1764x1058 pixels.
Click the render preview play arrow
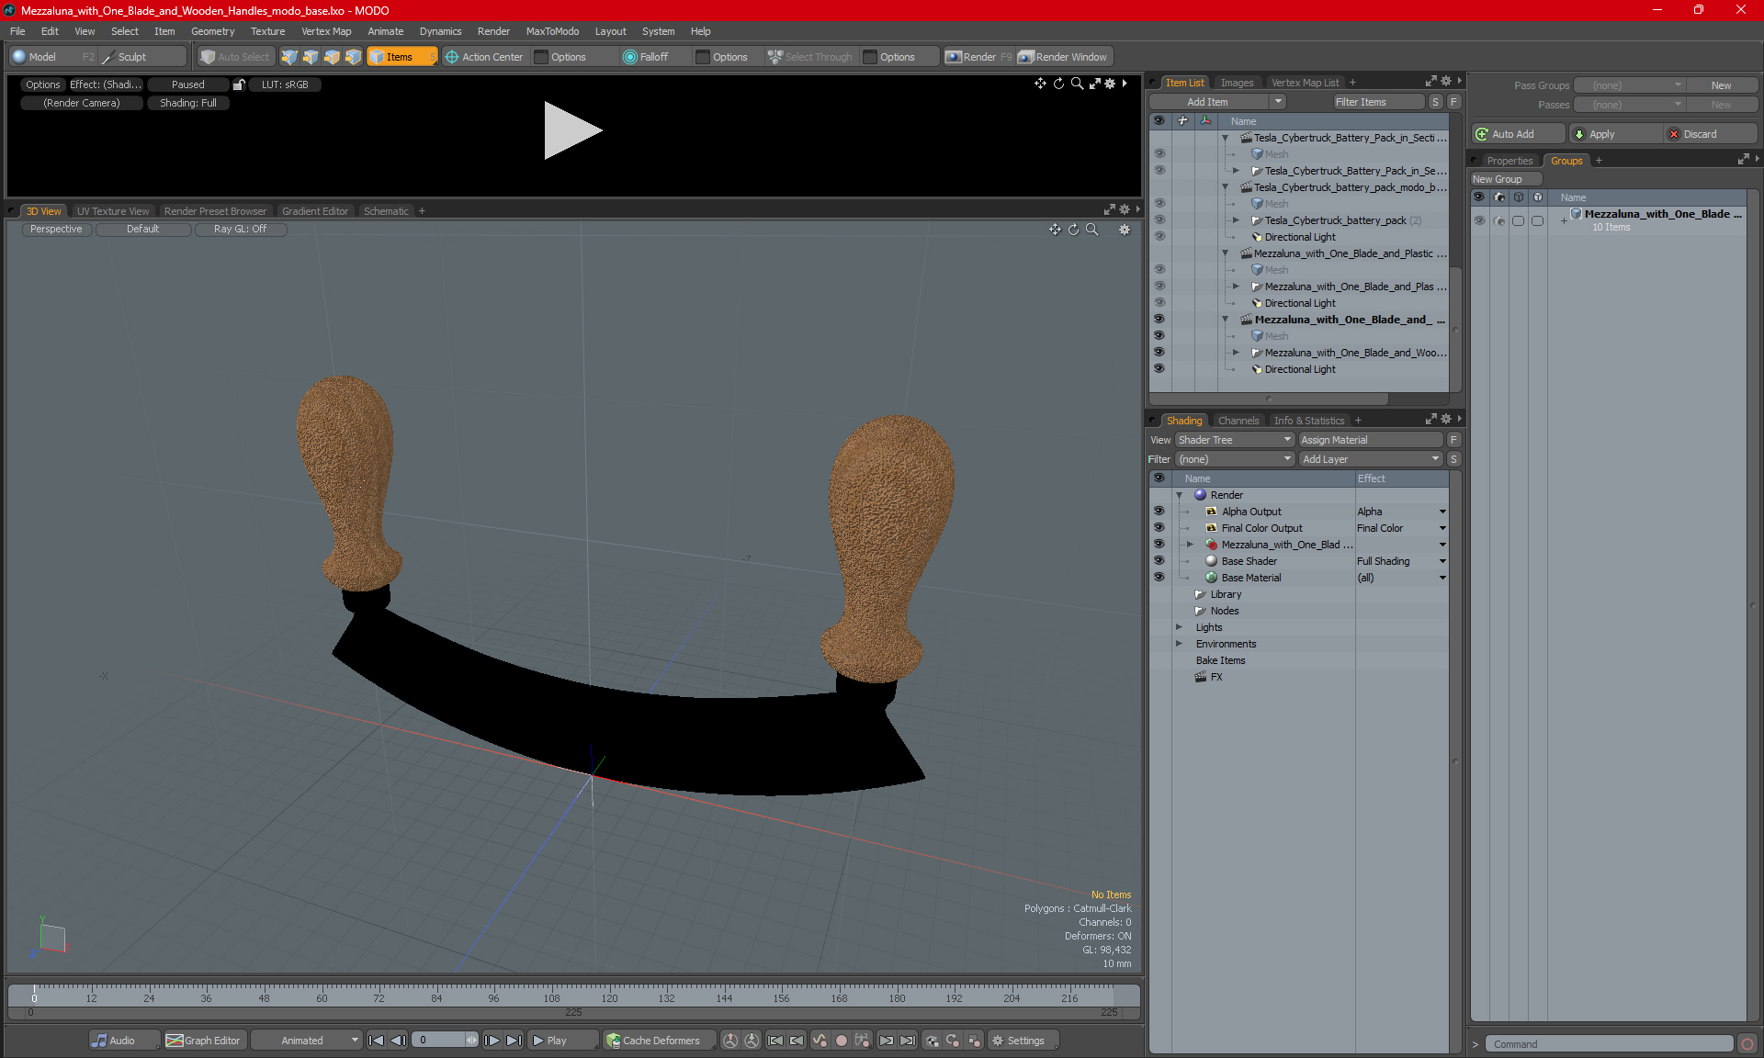coord(571,130)
